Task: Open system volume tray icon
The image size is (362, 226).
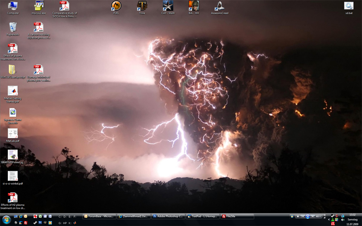Action: (x=343, y=220)
